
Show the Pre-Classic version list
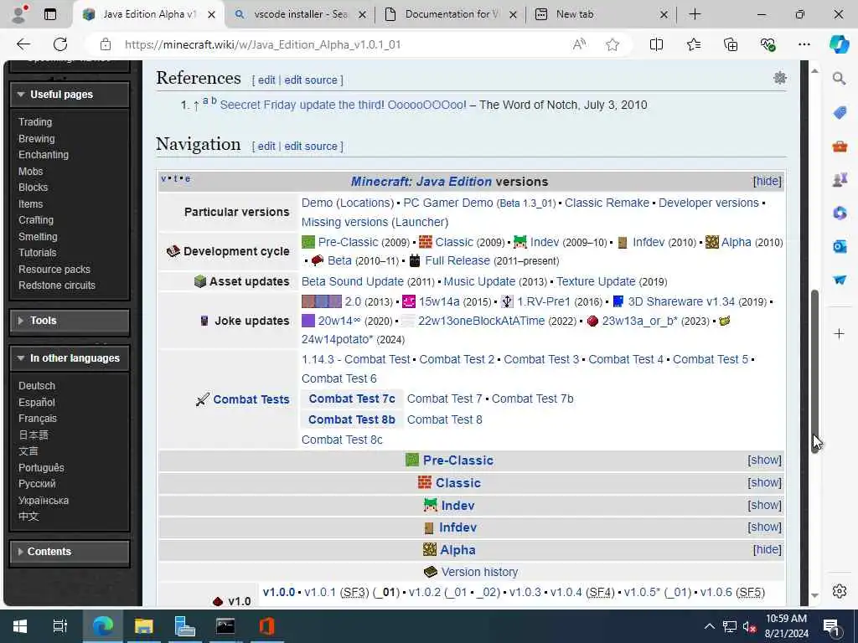764,460
